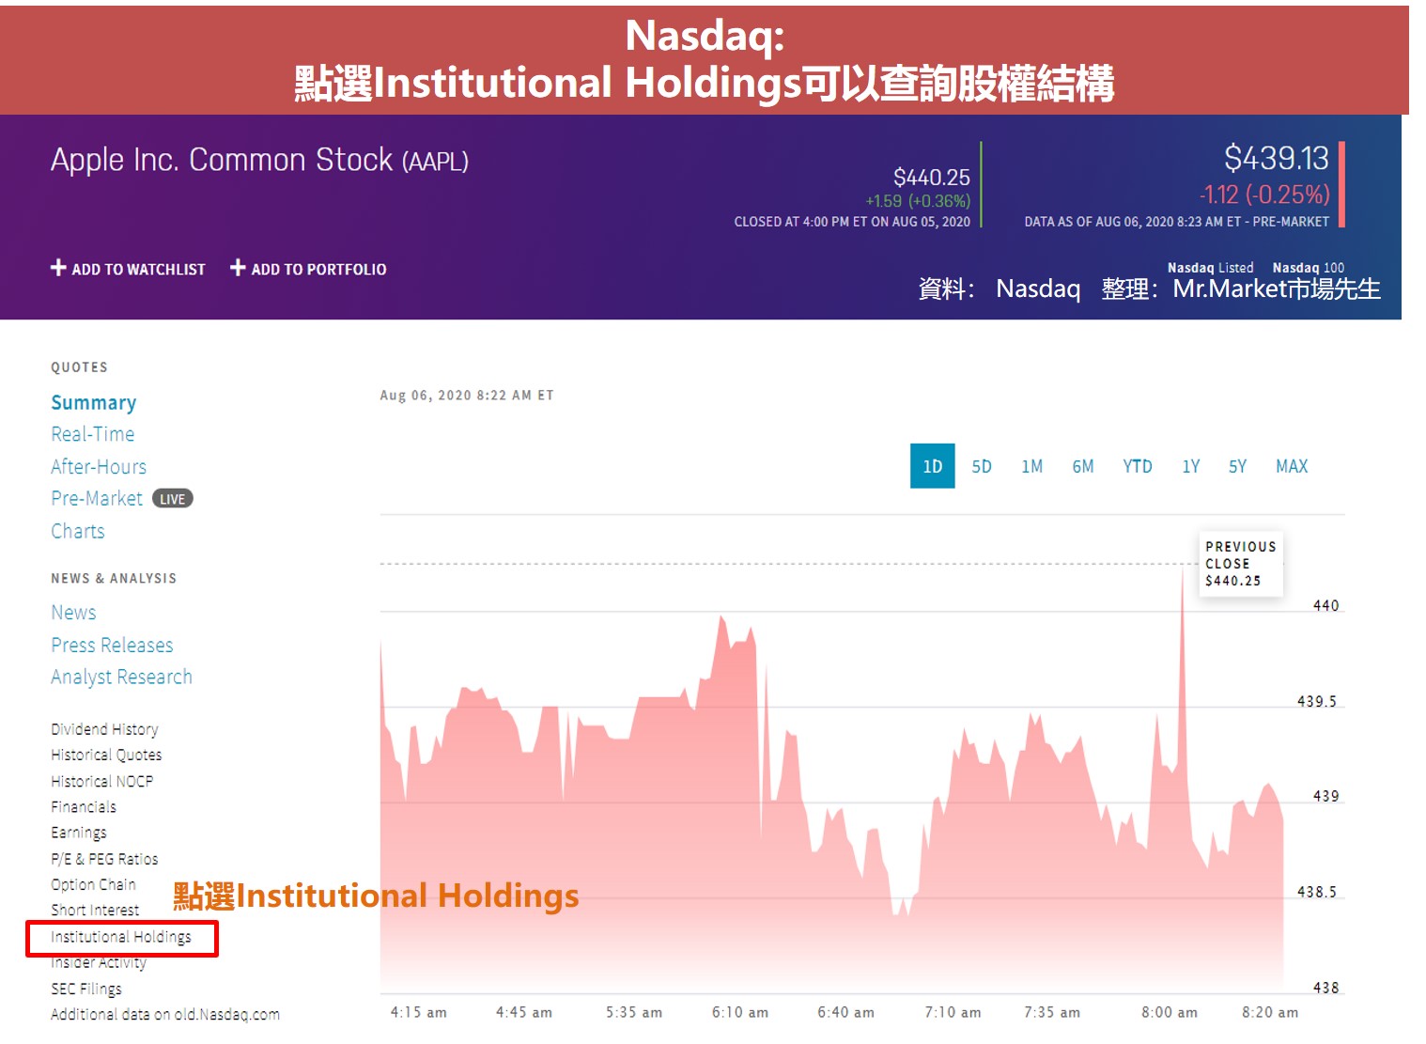Click the Nasdaq 100 label
The image size is (1426, 1044).
click(1308, 268)
